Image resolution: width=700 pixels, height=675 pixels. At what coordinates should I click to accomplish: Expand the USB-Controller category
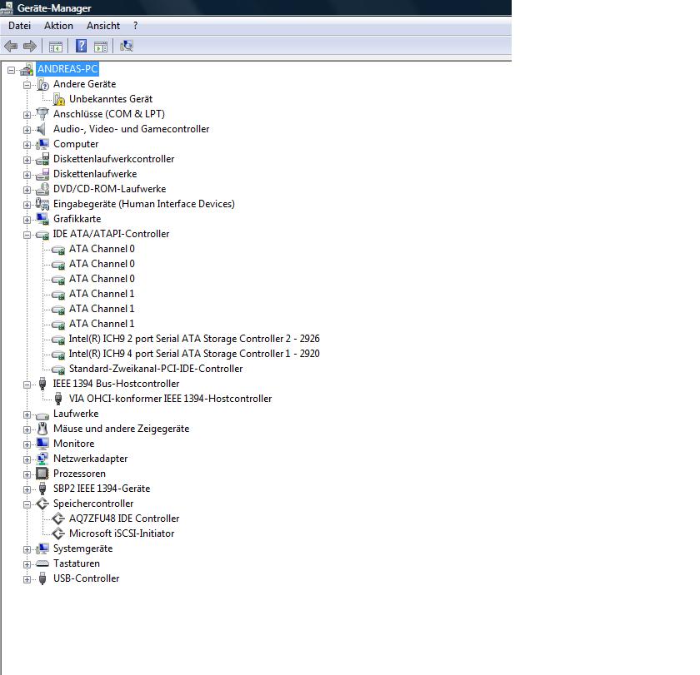pos(27,579)
